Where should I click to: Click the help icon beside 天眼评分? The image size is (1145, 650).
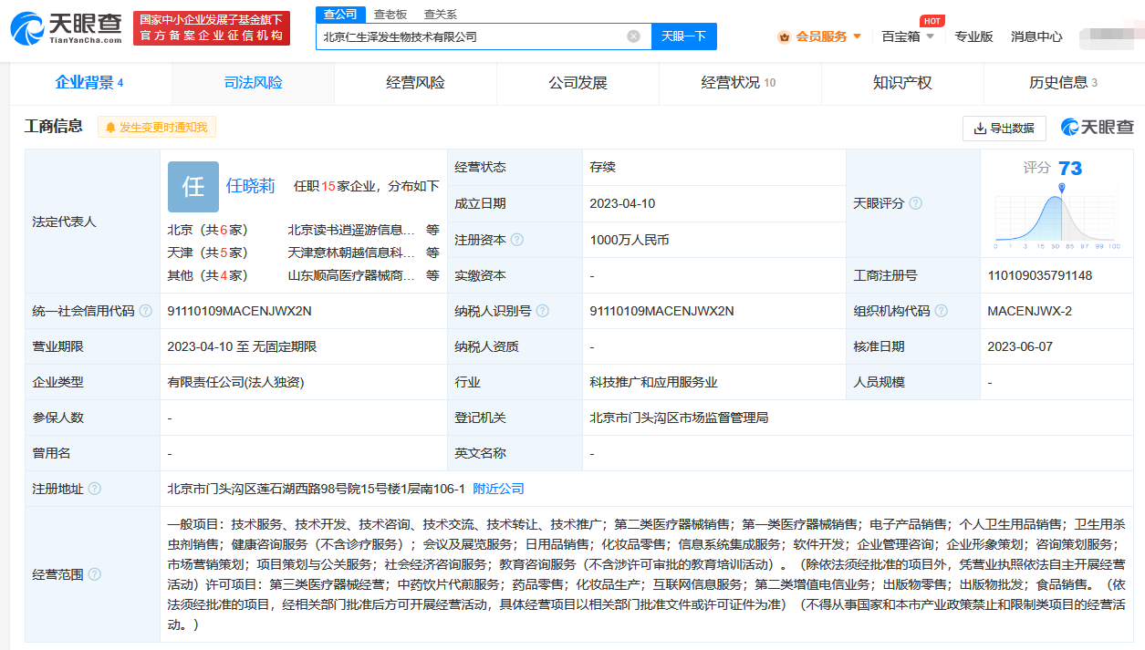click(915, 203)
